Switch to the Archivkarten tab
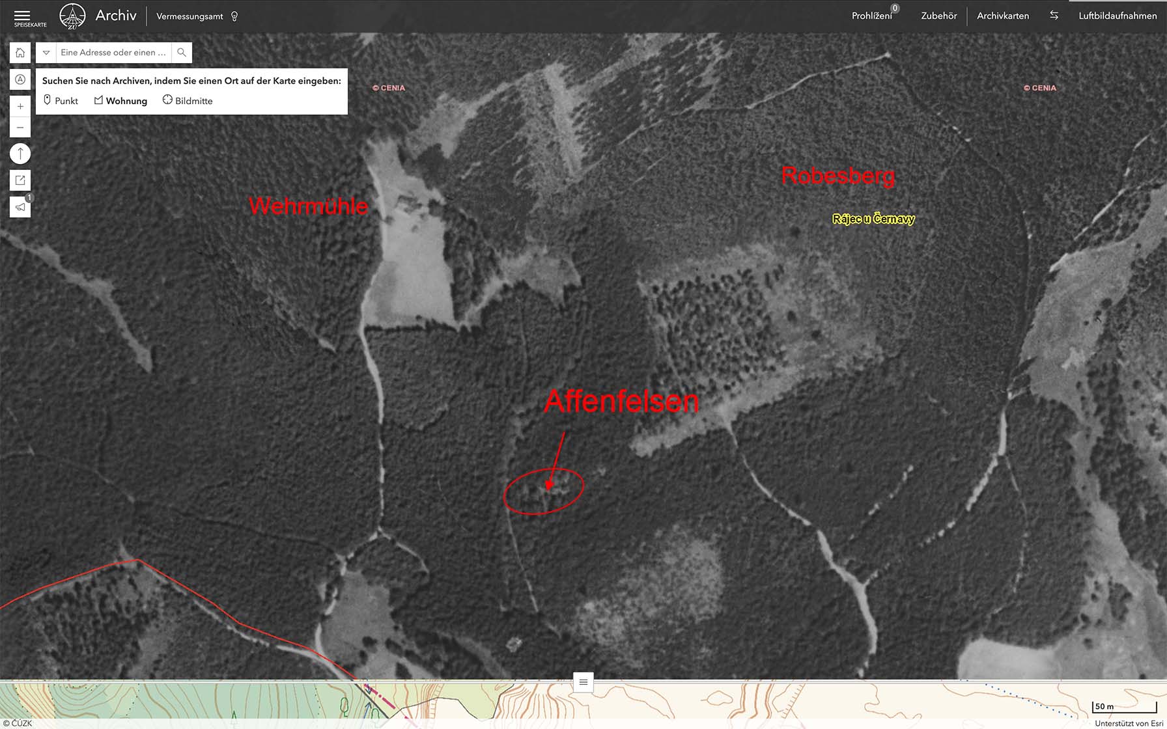This screenshot has width=1167, height=729. [x=1003, y=16]
